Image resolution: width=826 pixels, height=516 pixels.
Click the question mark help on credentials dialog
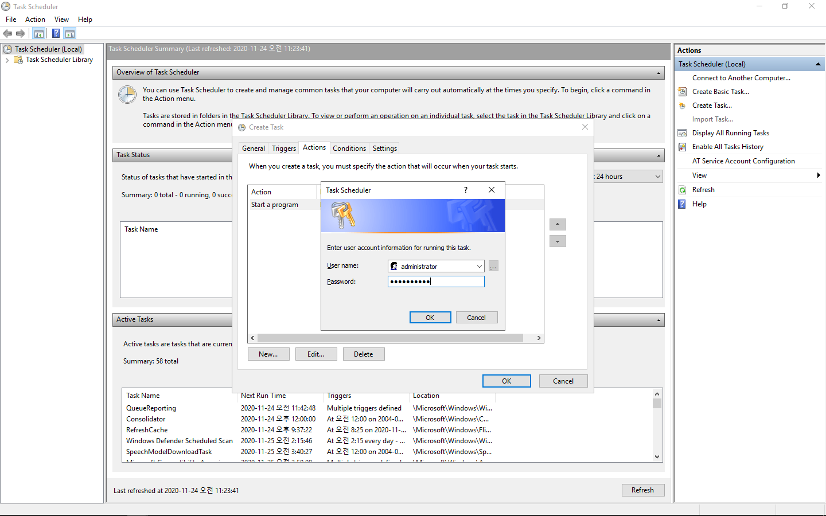pos(466,190)
